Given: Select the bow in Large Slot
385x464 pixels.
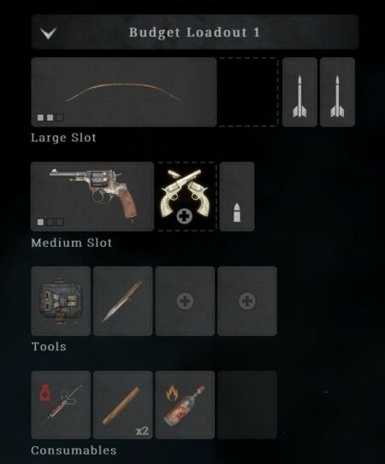Looking at the screenshot, I should pyautogui.click(x=124, y=92).
